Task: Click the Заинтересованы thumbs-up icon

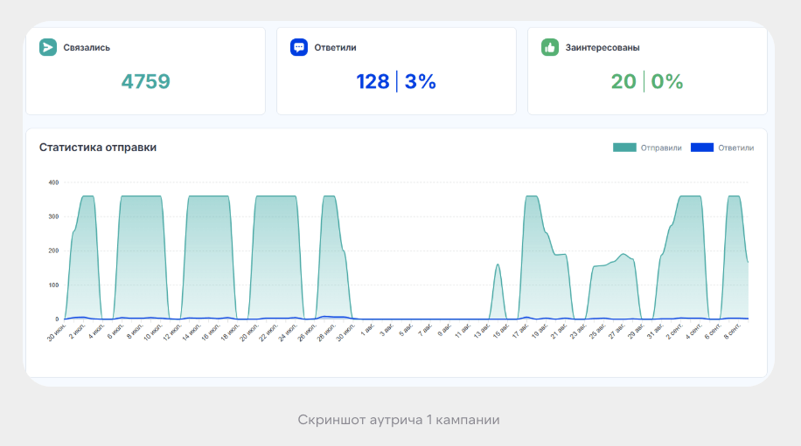Action: pos(550,47)
